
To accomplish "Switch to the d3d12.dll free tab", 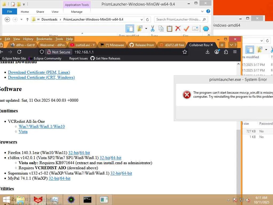I will (172, 45).
